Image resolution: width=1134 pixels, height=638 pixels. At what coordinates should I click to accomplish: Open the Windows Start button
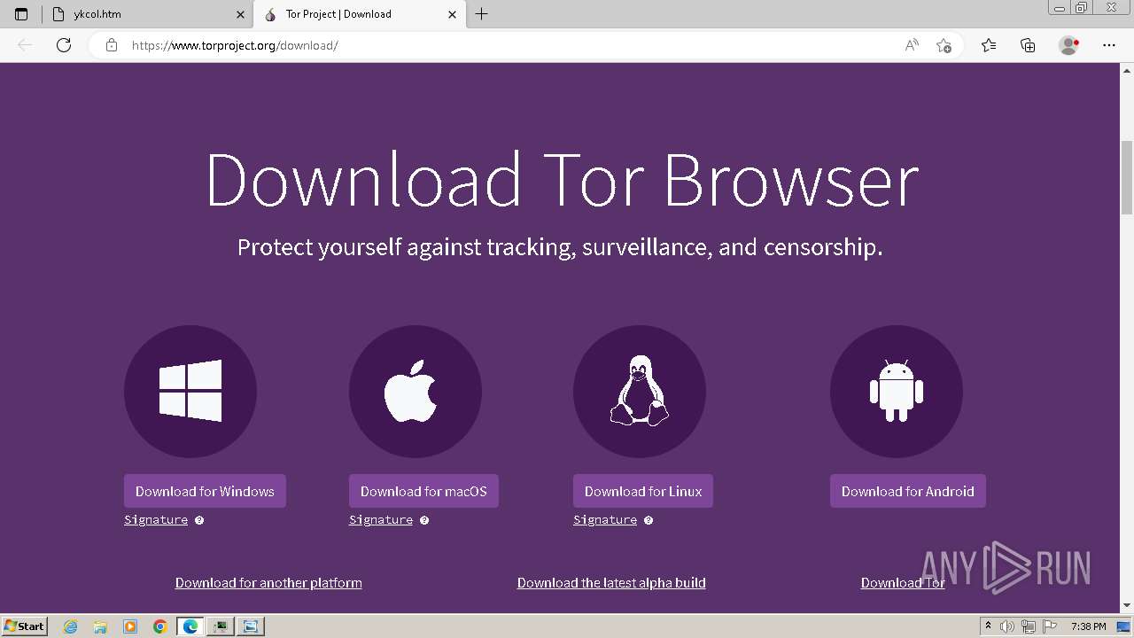pyautogui.click(x=24, y=626)
